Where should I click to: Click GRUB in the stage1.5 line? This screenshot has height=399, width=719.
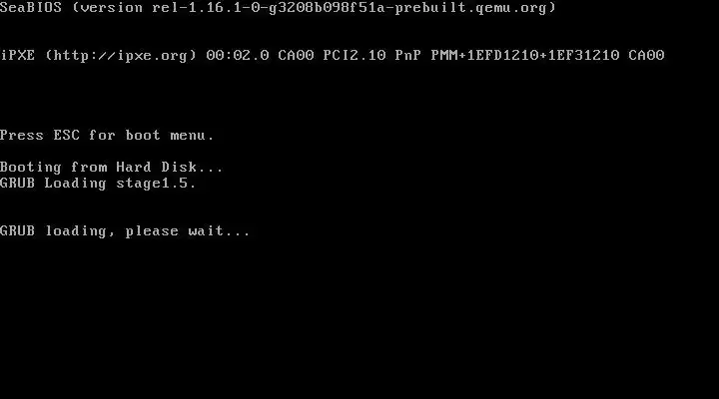click(17, 184)
